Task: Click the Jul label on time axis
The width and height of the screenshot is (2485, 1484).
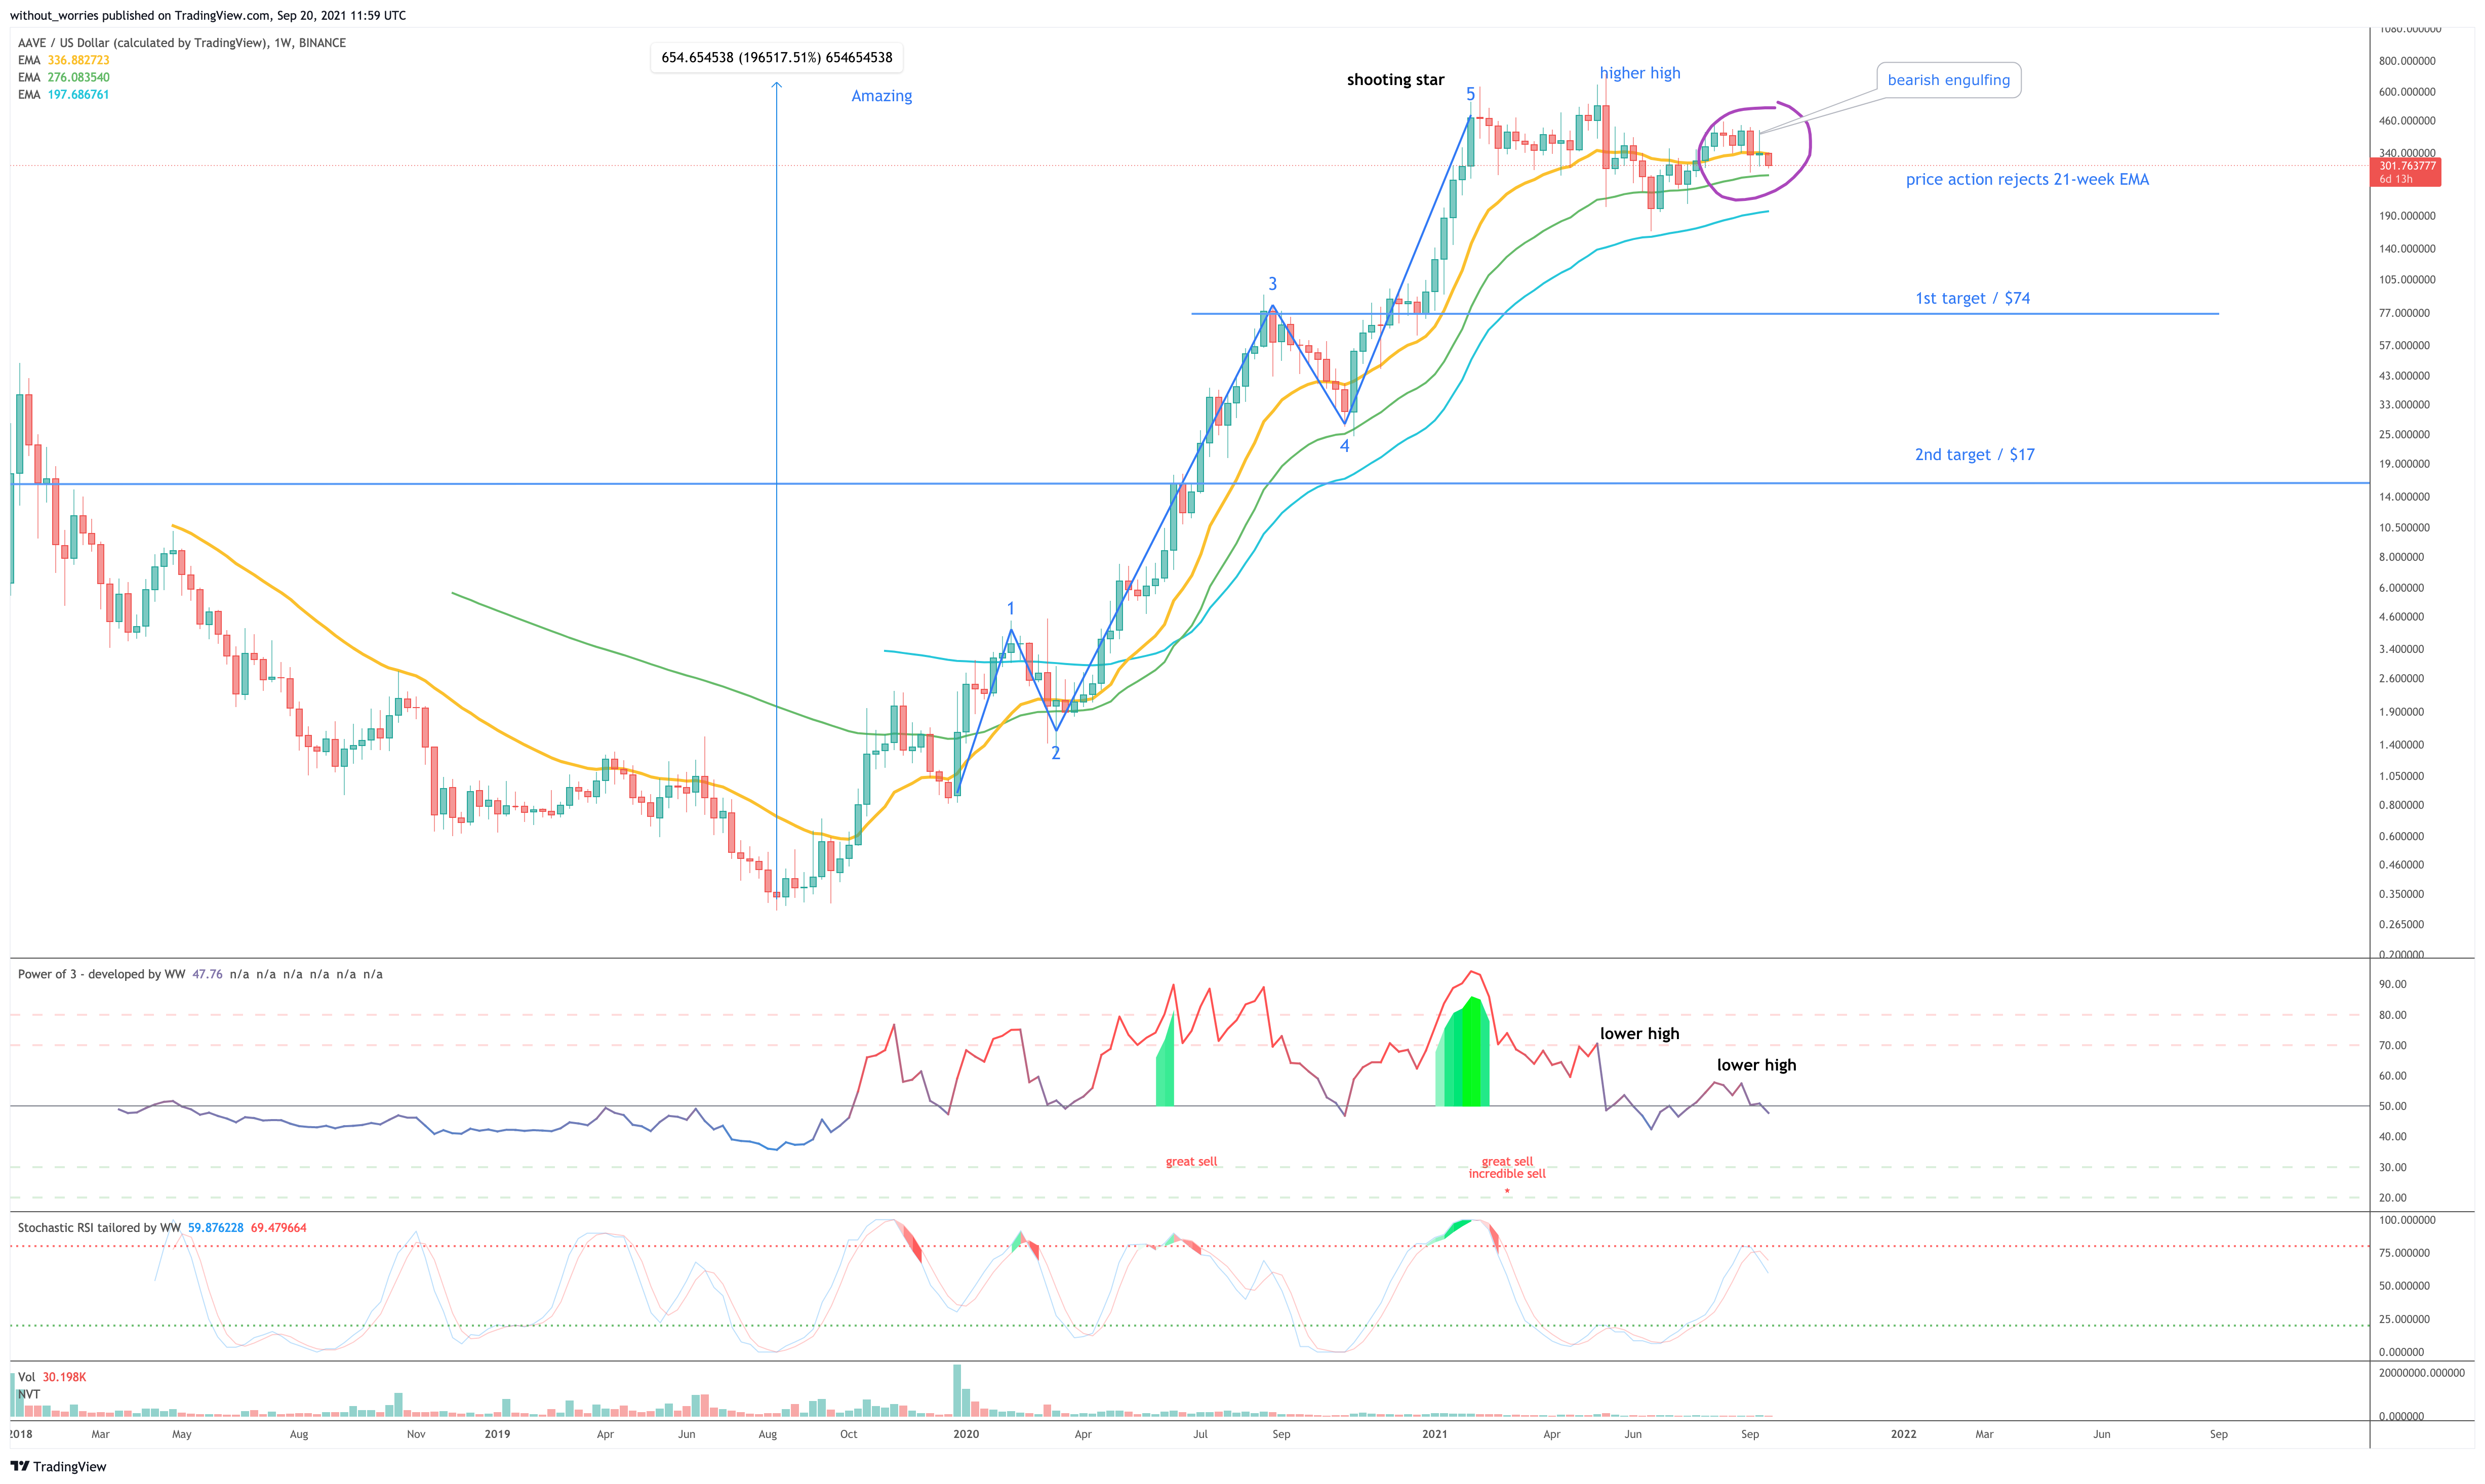Action: pyautogui.click(x=1200, y=1434)
